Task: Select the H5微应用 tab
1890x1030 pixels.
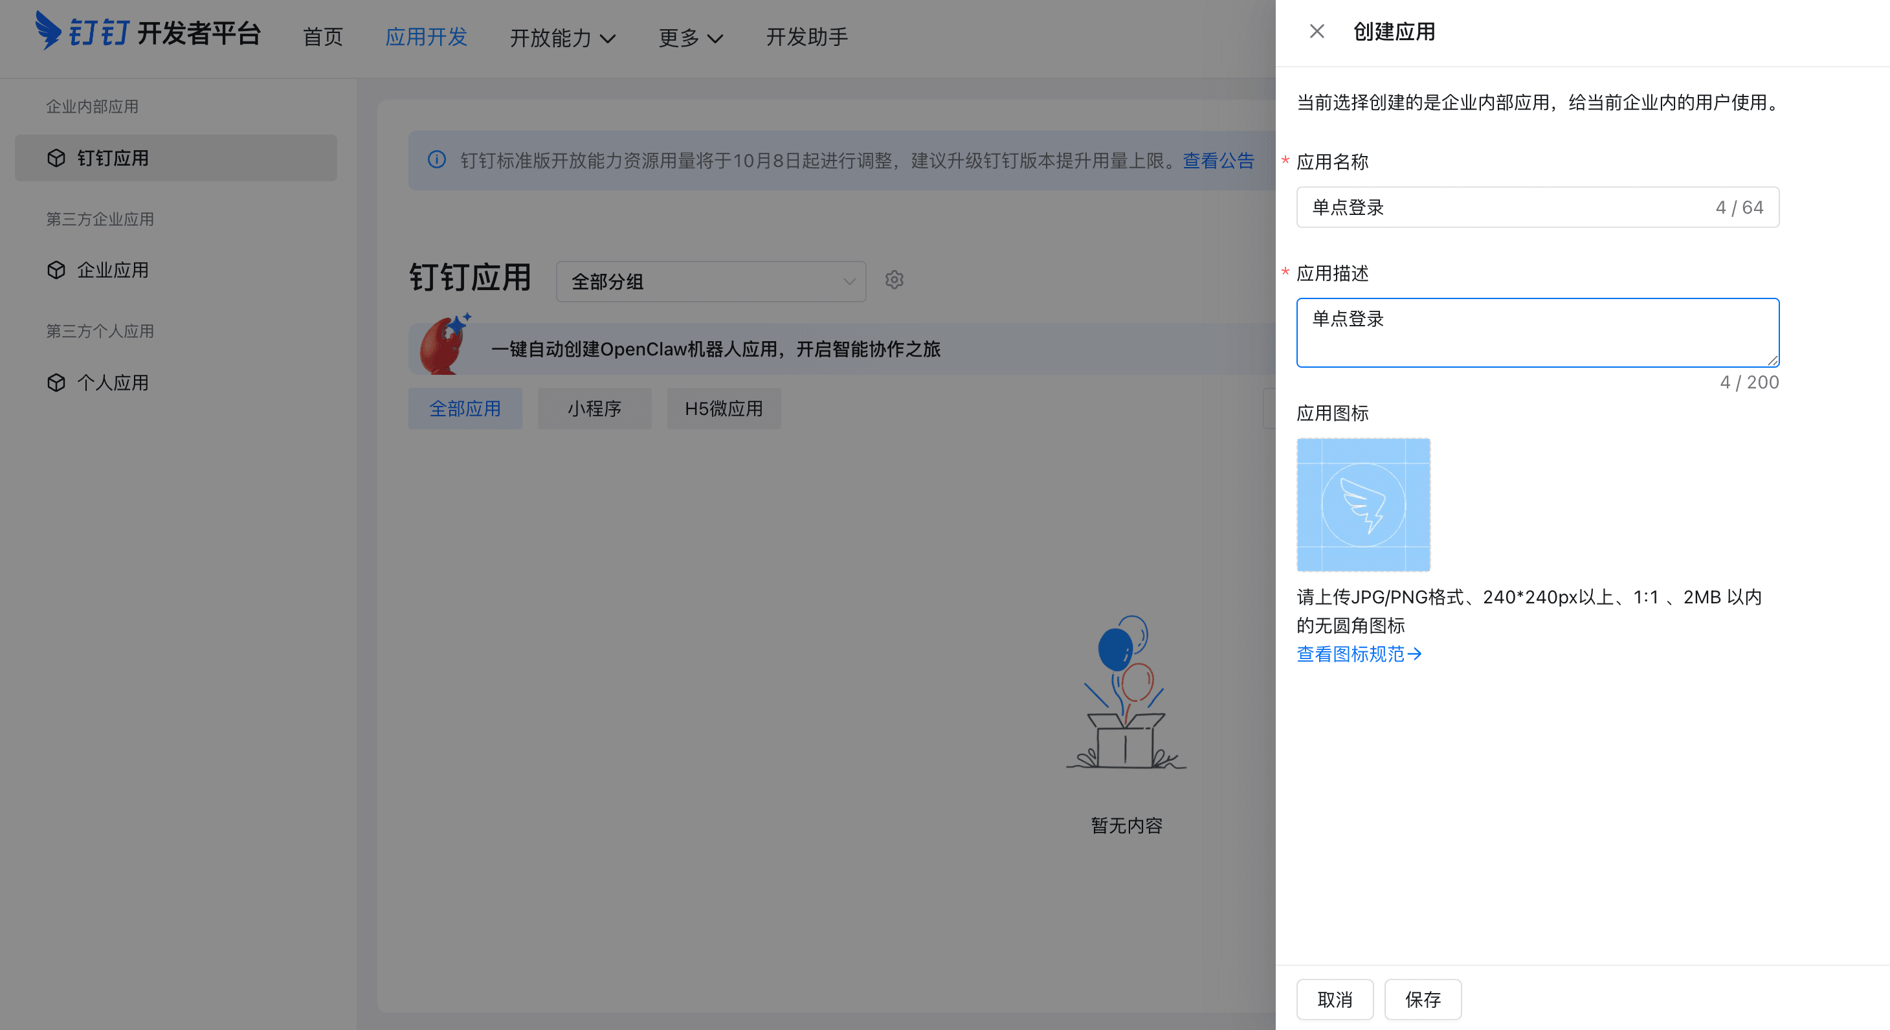Action: (723, 409)
